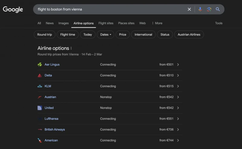Viewport: 242px width, 149px height.
Task: Toggle the Price filter chip
Action: pyautogui.click(x=123, y=35)
